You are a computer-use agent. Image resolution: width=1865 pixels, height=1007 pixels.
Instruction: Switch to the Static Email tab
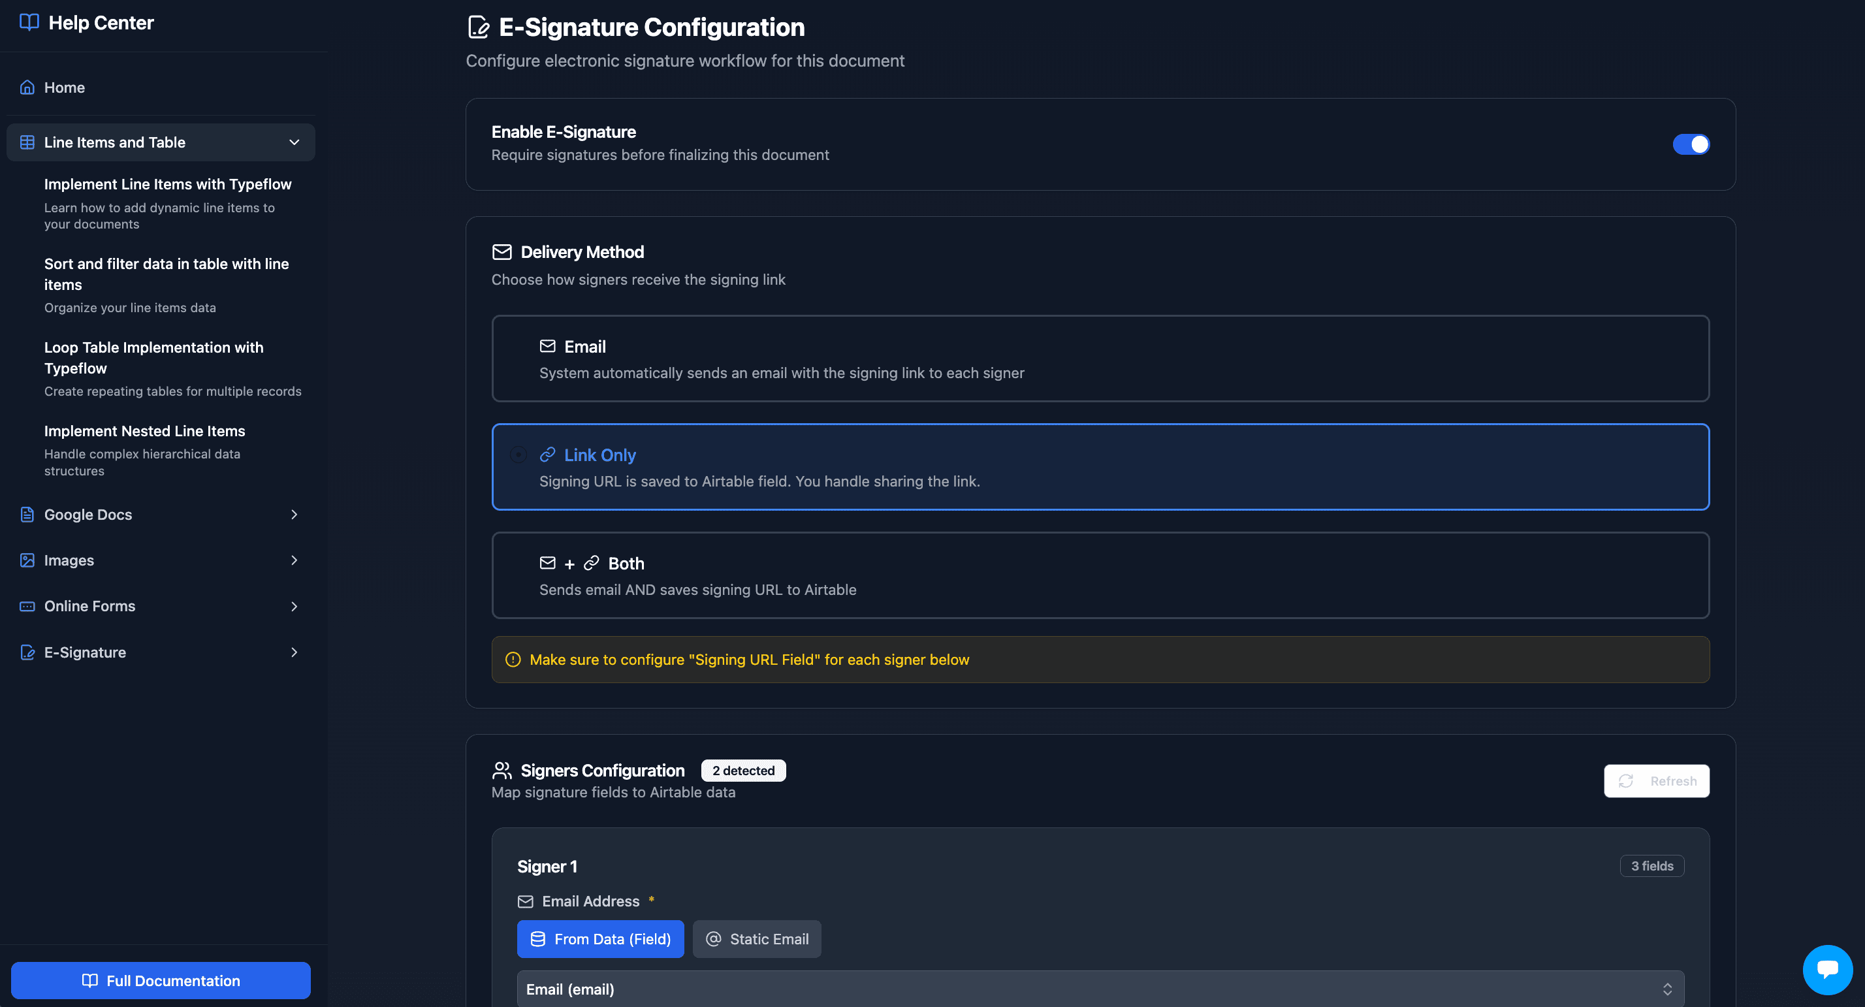pyautogui.click(x=757, y=938)
